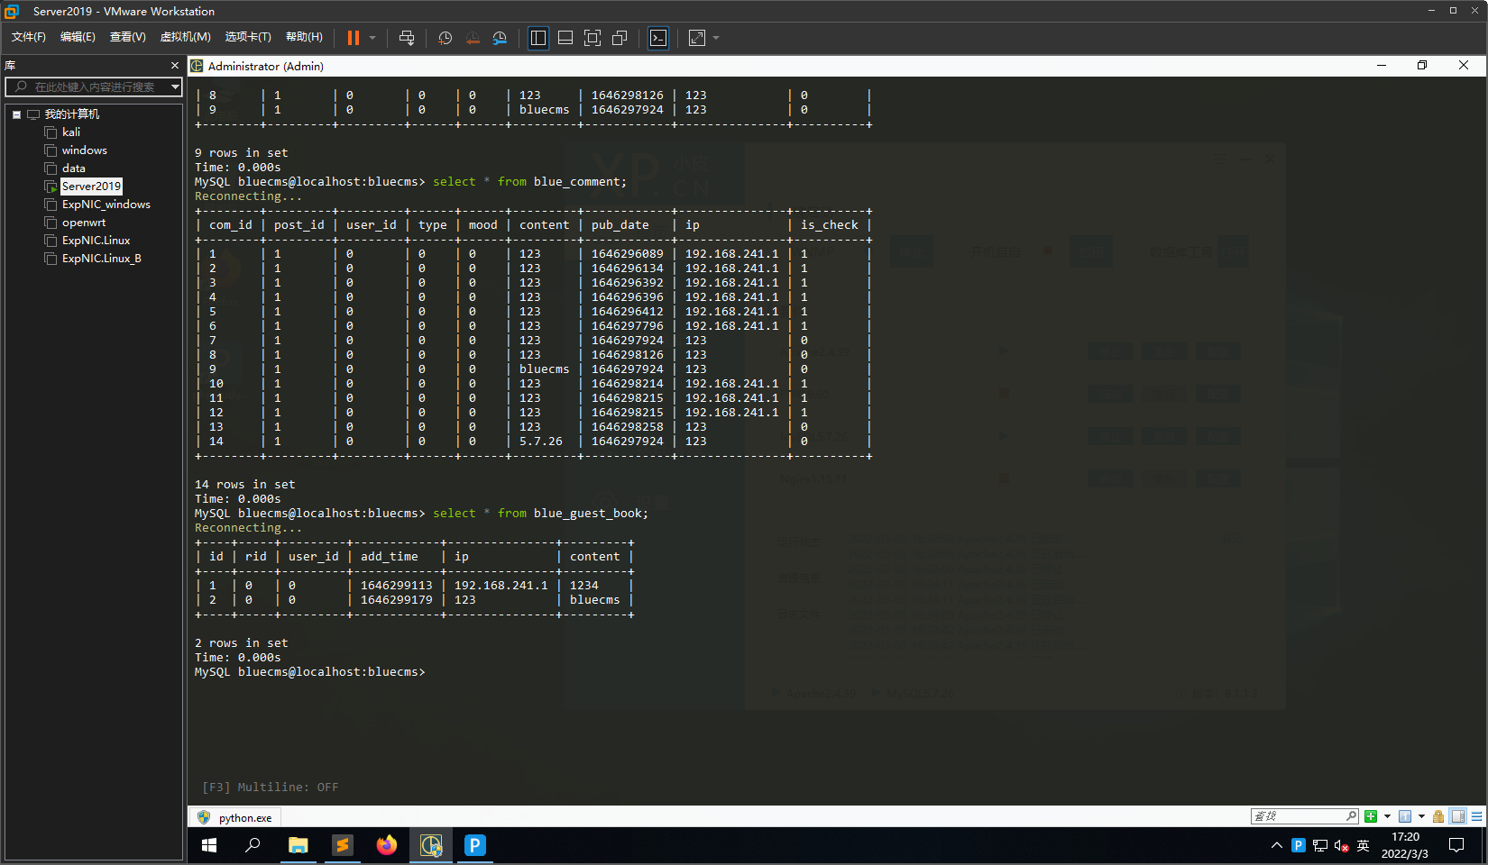Open Firefox from the taskbar

click(387, 845)
